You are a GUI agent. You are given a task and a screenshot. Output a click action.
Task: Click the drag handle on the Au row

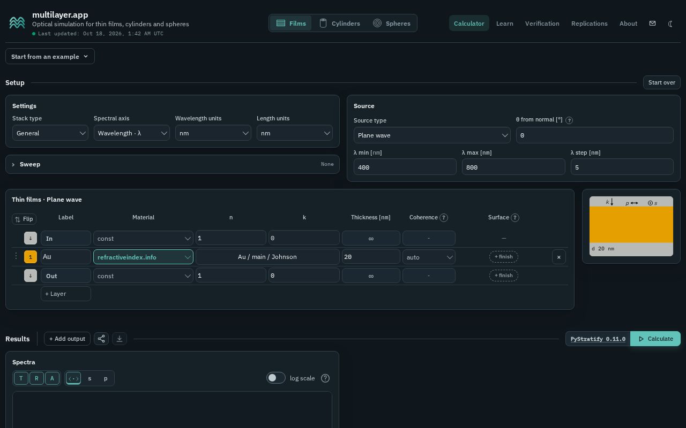(x=16, y=257)
